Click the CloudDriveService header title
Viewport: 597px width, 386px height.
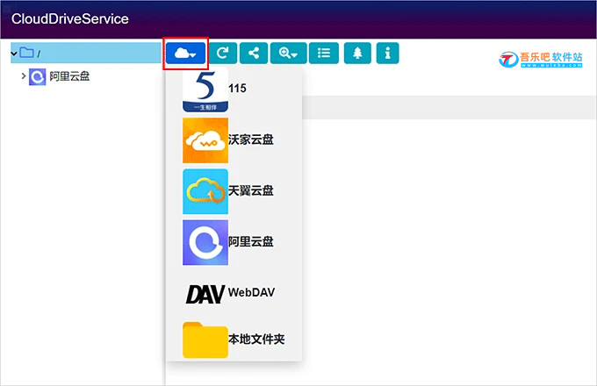click(x=70, y=19)
